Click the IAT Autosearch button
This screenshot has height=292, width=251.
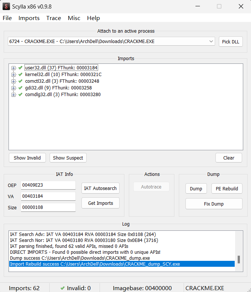tap(100, 188)
